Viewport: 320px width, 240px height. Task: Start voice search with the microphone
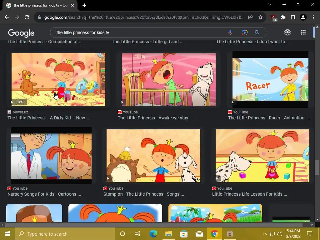(x=230, y=32)
